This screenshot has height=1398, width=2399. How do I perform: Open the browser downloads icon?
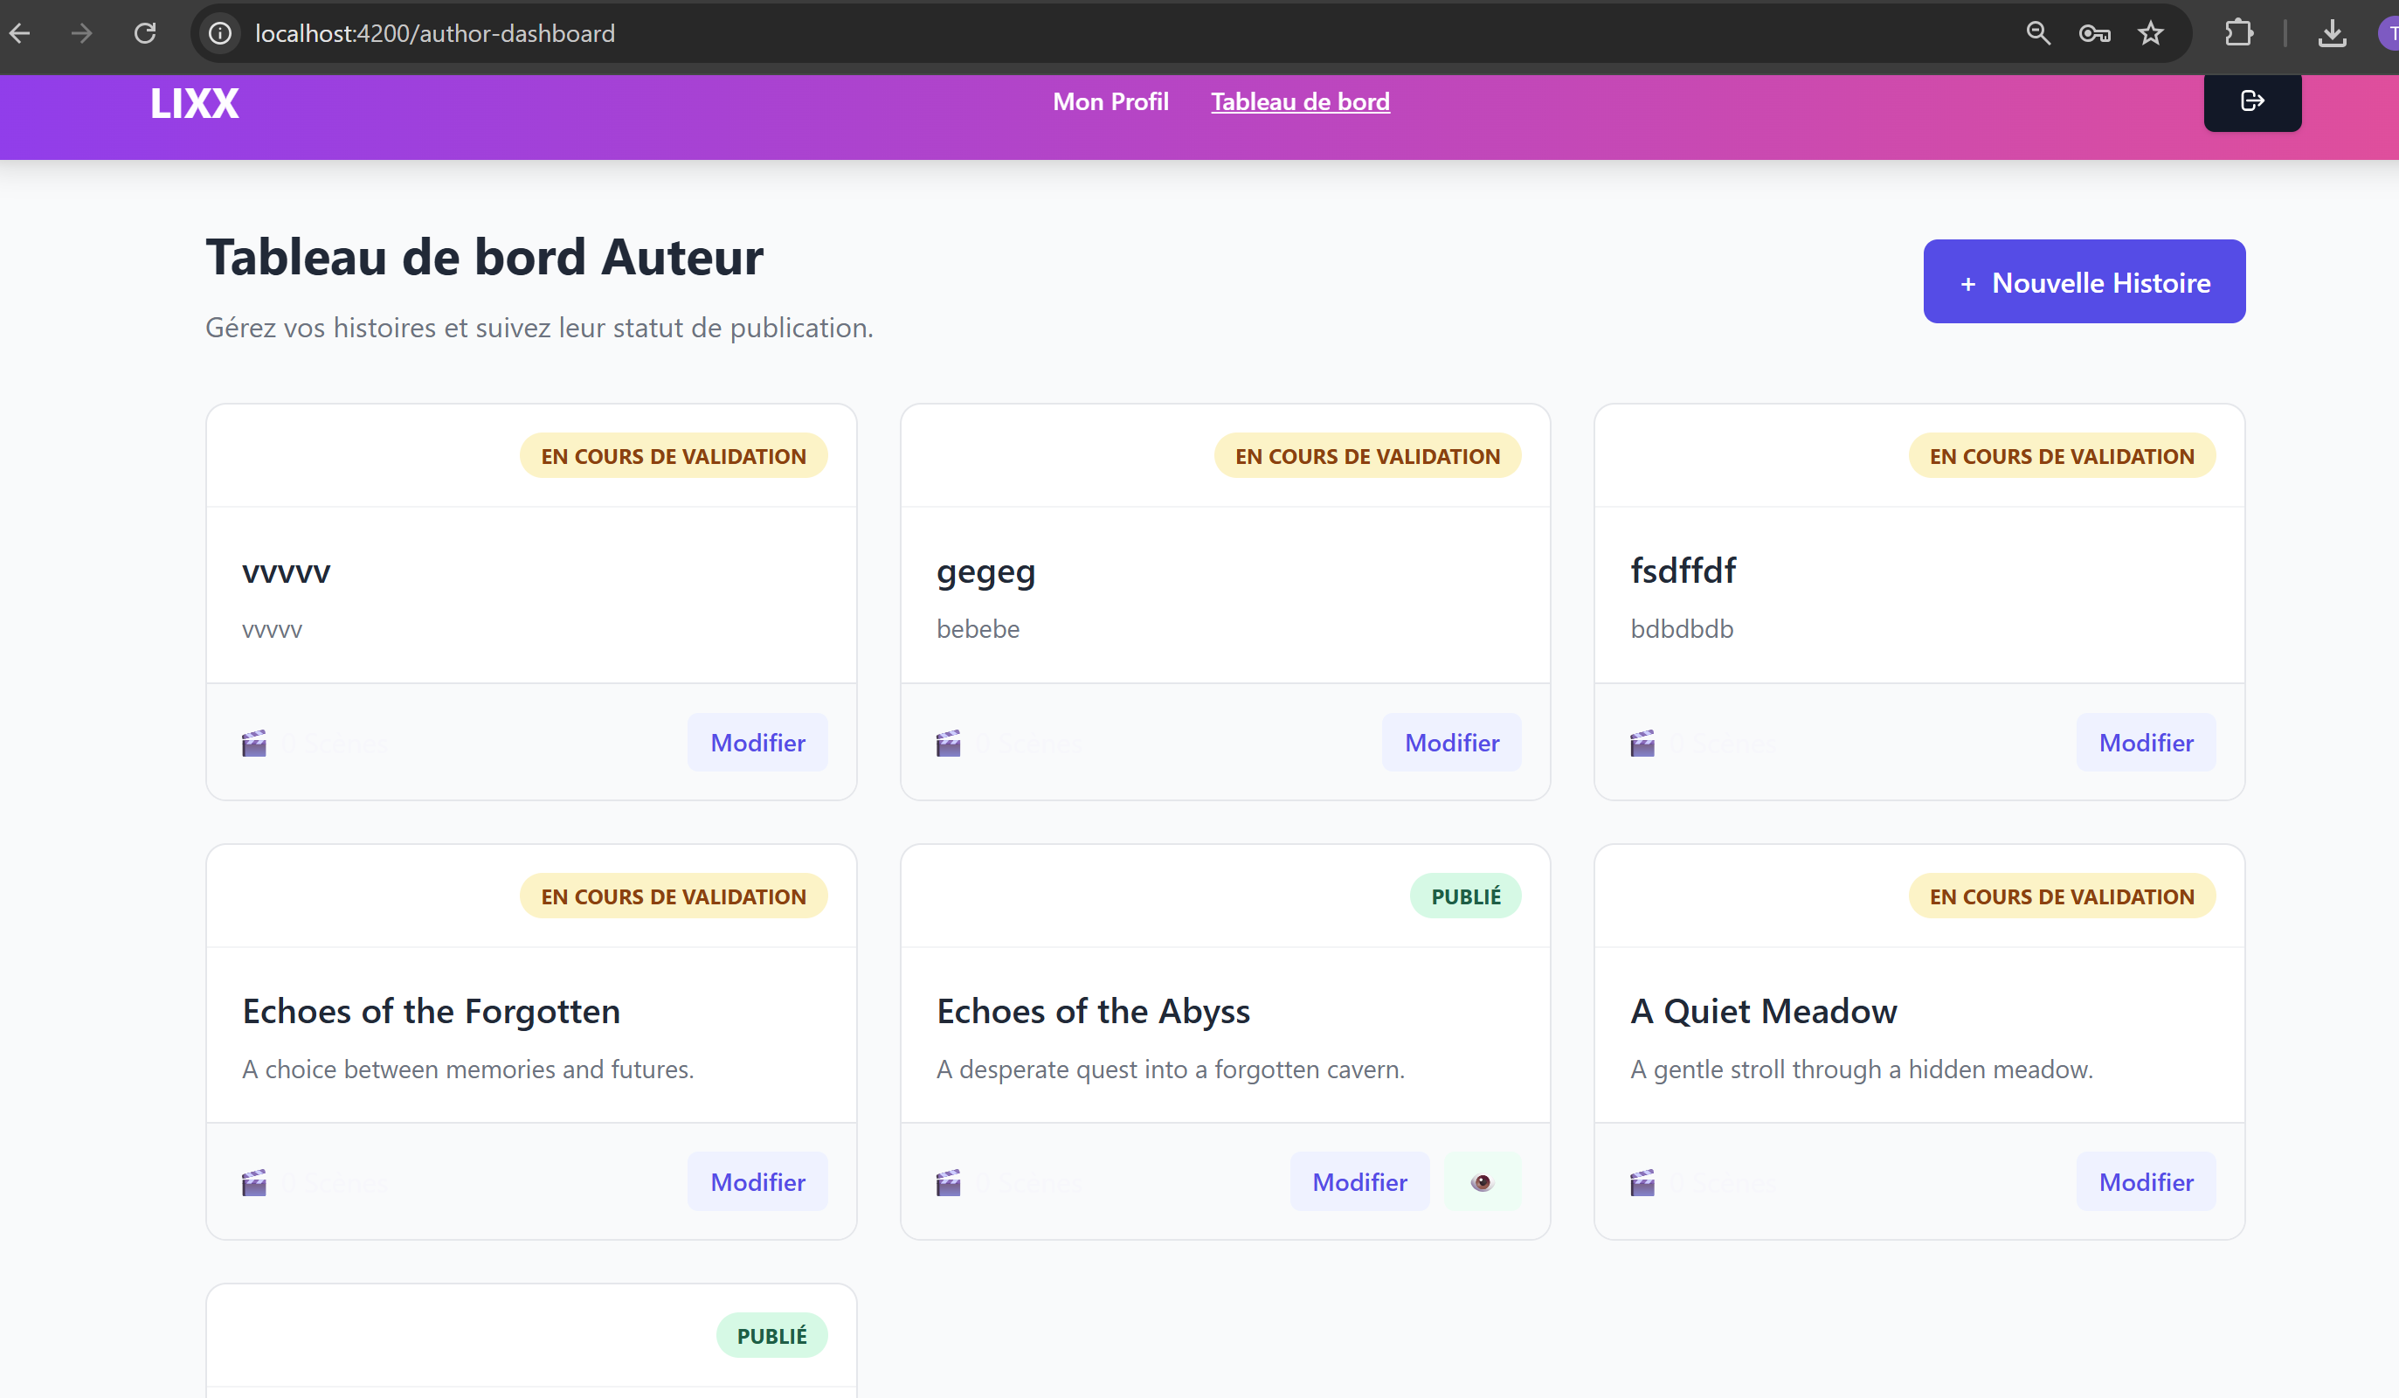click(x=2332, y=34)
